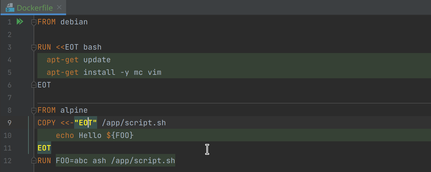
Task: Click fold marker beside RUN FOO=abc line
Action: click(34, 161)
